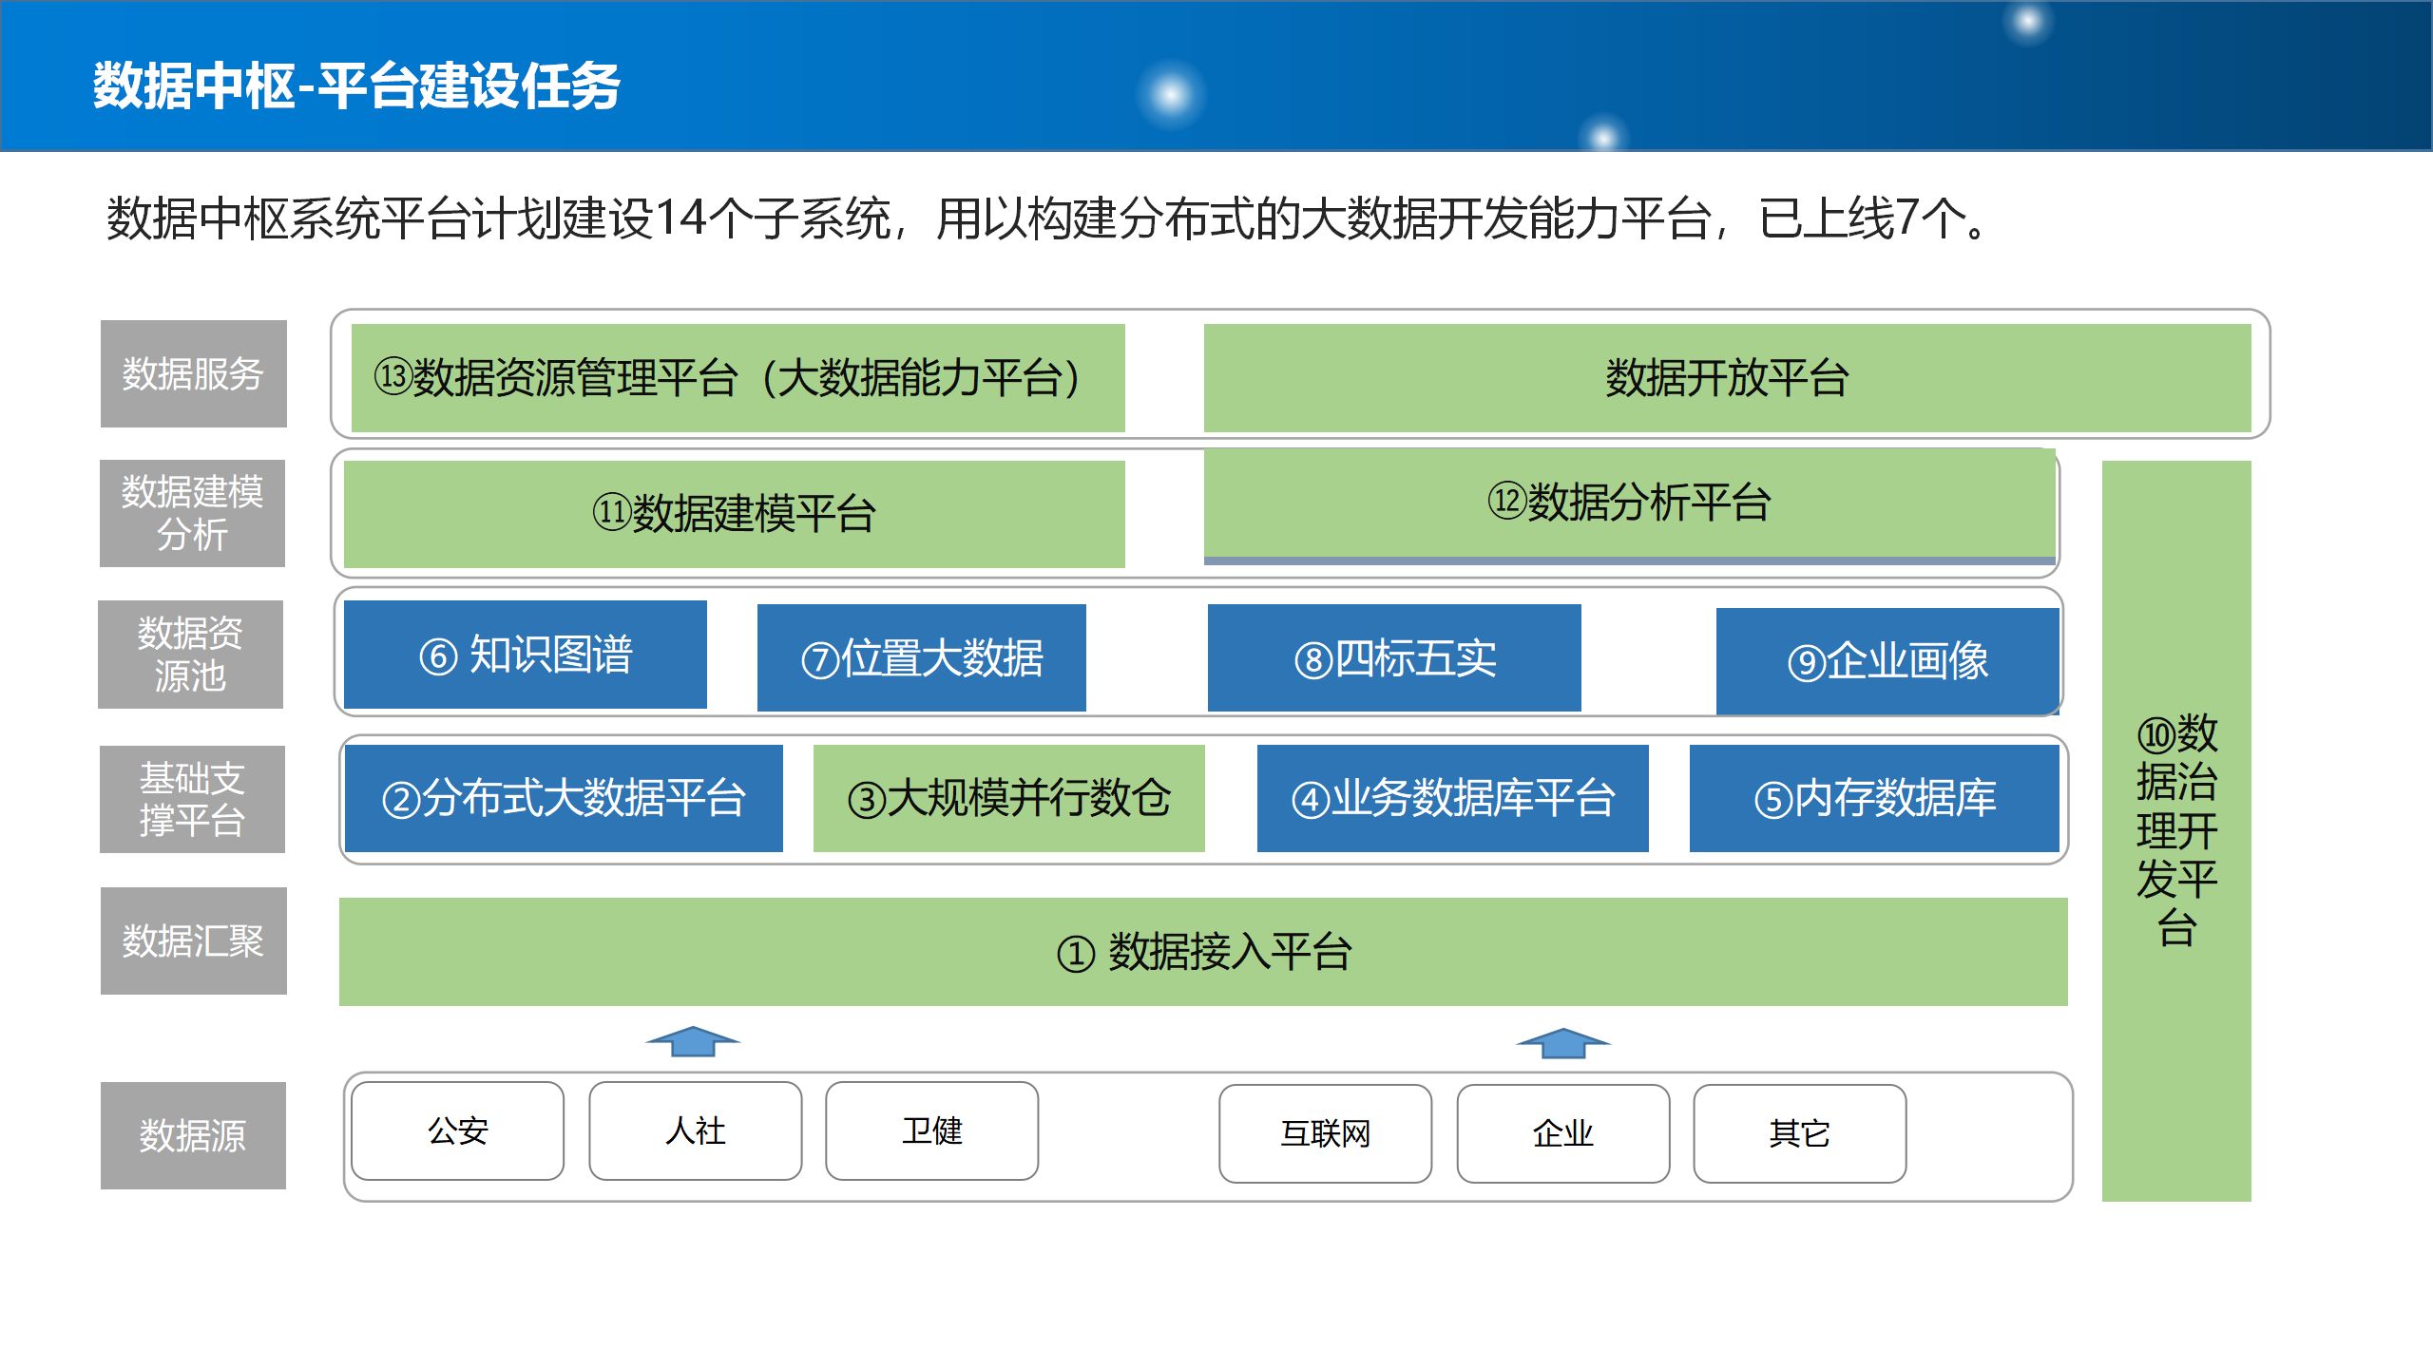Click the ⑬数据资源管理平台 box
Image resolution: width=2433 pixels, height=1368 pixels.
(x=738, y=378)
